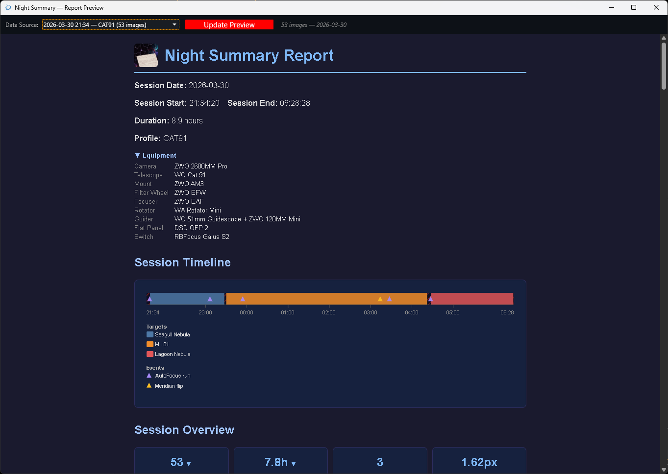
Task: Click the yellow Meridian flip marker on the timeline
Action: [380, 298]
